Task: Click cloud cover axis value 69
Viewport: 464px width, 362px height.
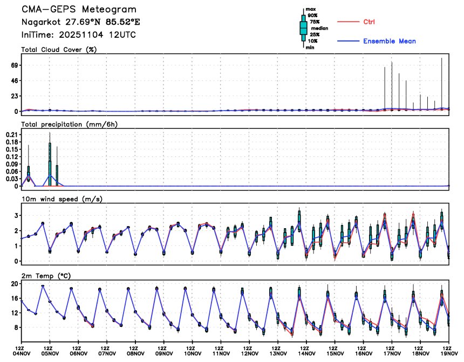Action: click(15, 65)
